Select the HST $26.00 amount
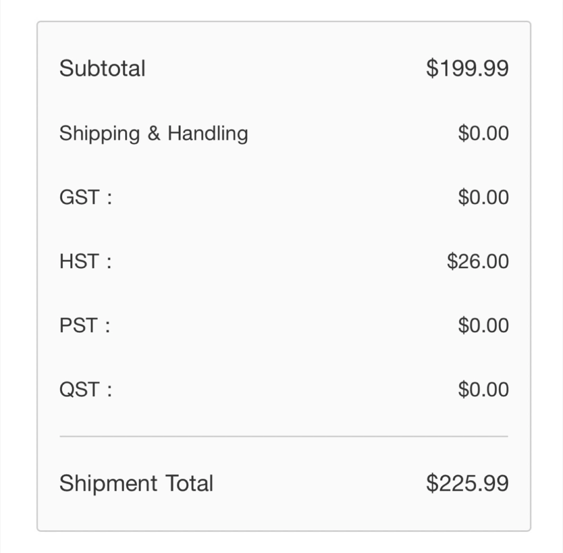 (478, 261)
